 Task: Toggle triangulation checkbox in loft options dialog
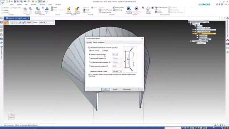[89, 48]
